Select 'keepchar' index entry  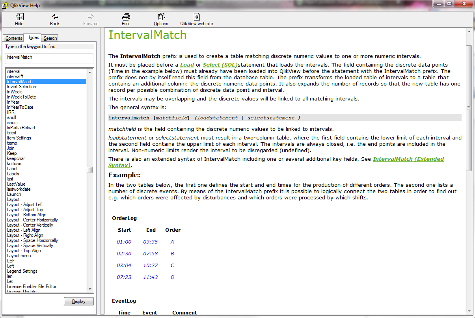16,158
